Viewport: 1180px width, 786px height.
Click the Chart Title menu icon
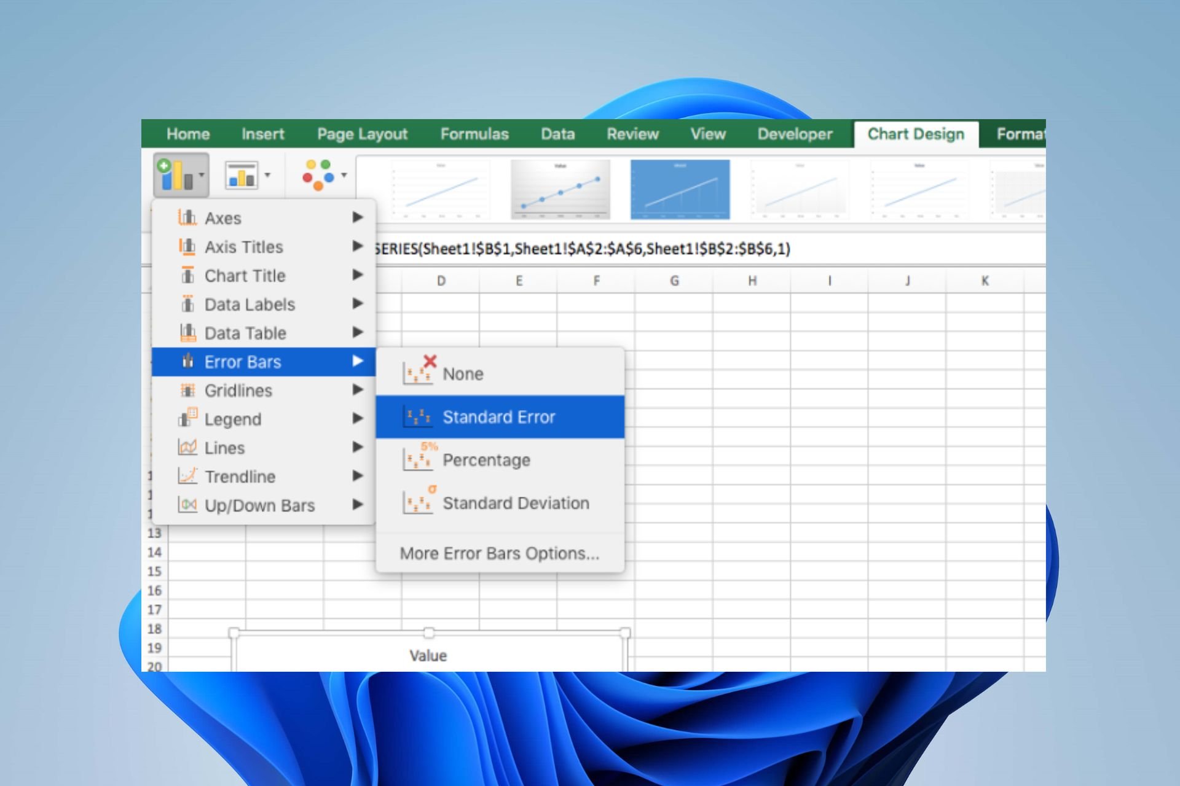pyautogui.click(x=187, y=275)
